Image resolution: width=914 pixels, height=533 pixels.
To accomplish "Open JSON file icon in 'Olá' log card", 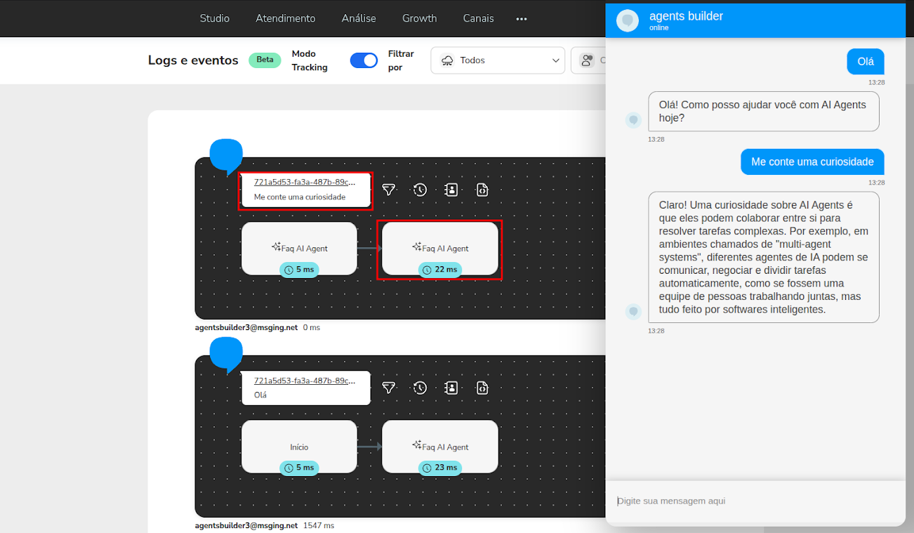I will (x=482, y=388).
